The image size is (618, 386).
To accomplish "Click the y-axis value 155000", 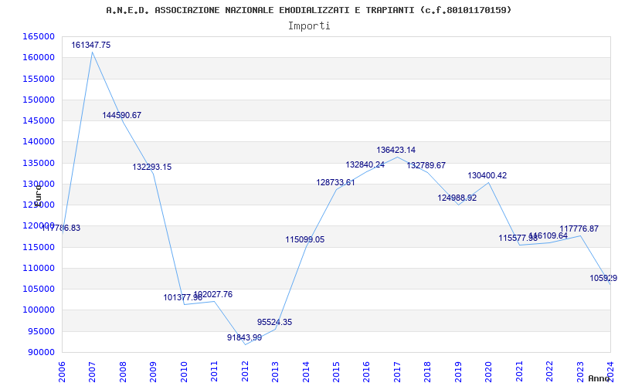I will [x=38, y=79].
